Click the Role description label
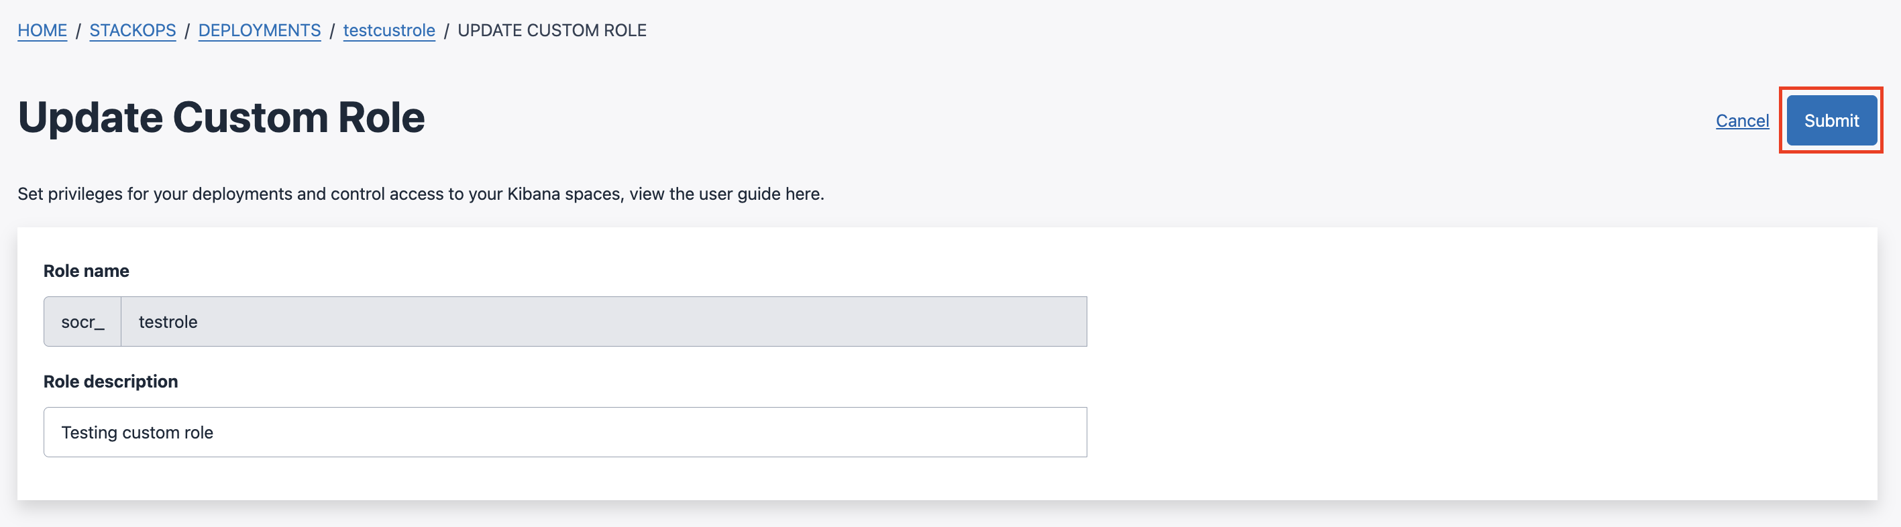 coord(111,381)
